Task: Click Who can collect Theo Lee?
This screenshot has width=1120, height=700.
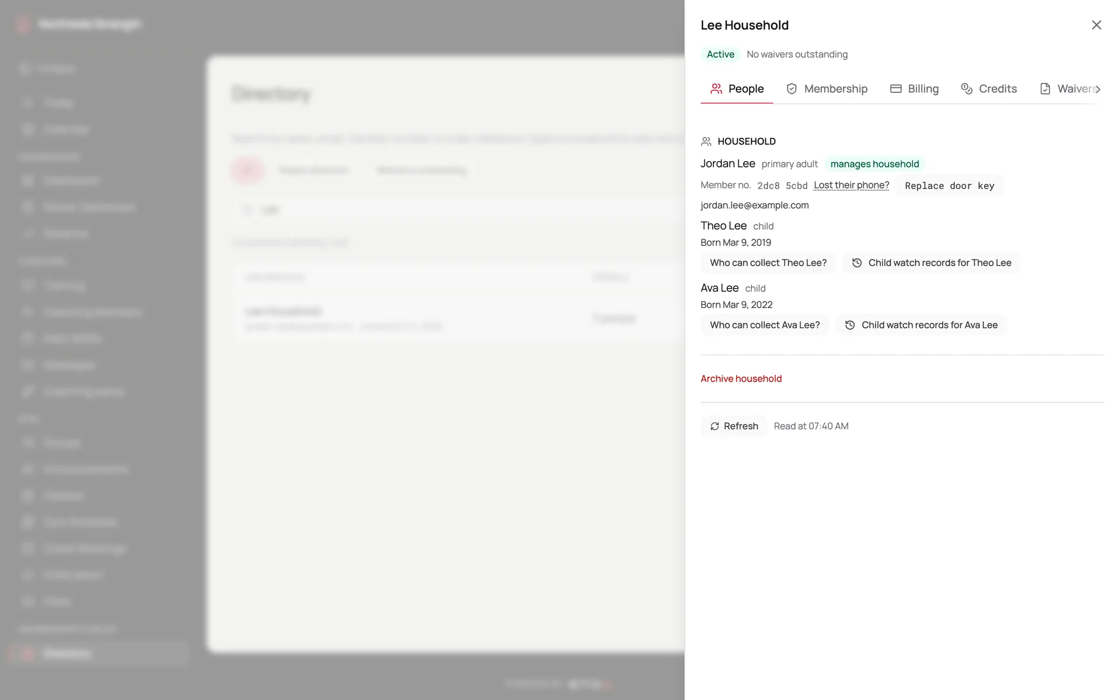Action: point(768,263)
